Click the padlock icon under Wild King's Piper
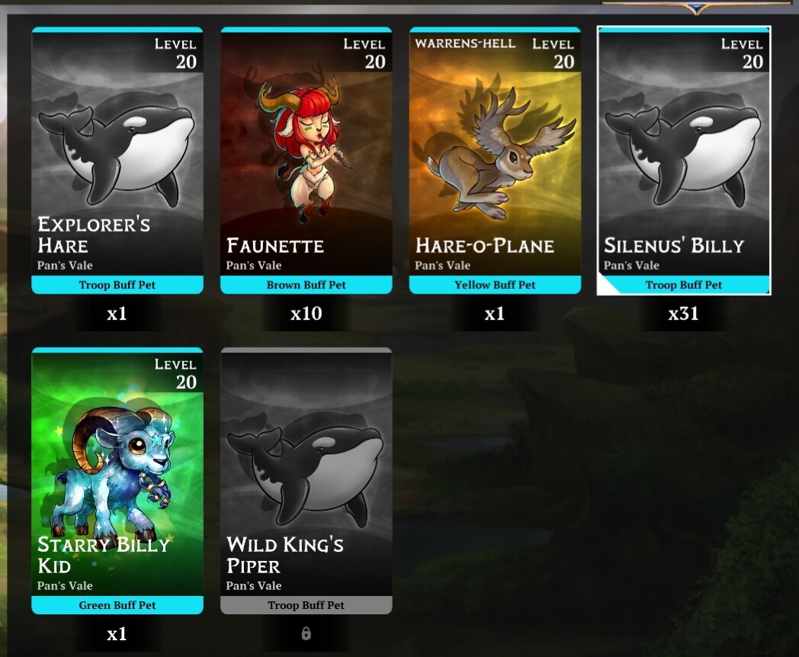 pyautogui.click(x=306, y=633)
